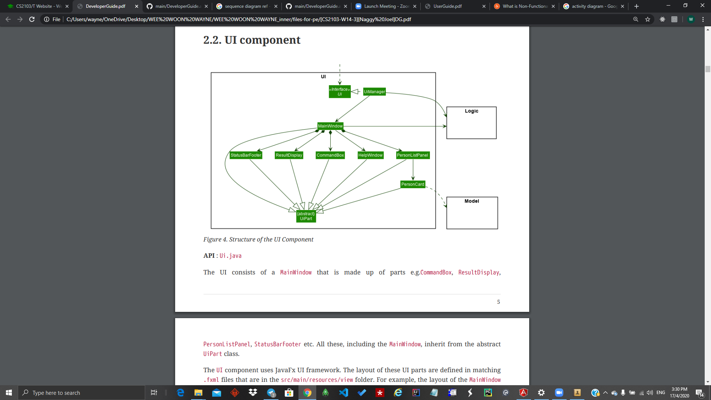Bookmark this page with the star icon
This screenshot has width=711, height=400.
click(648, 19)
